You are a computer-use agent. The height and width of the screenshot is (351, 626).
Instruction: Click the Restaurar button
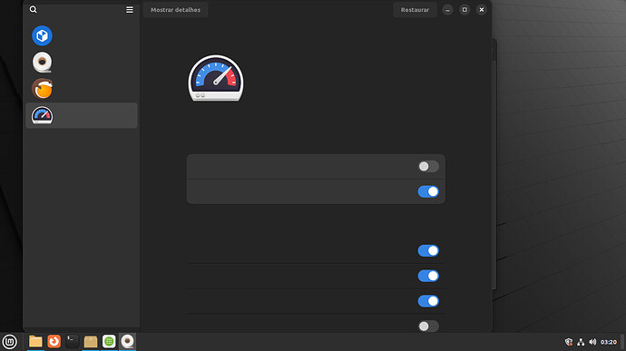click(x=415, y=10)
